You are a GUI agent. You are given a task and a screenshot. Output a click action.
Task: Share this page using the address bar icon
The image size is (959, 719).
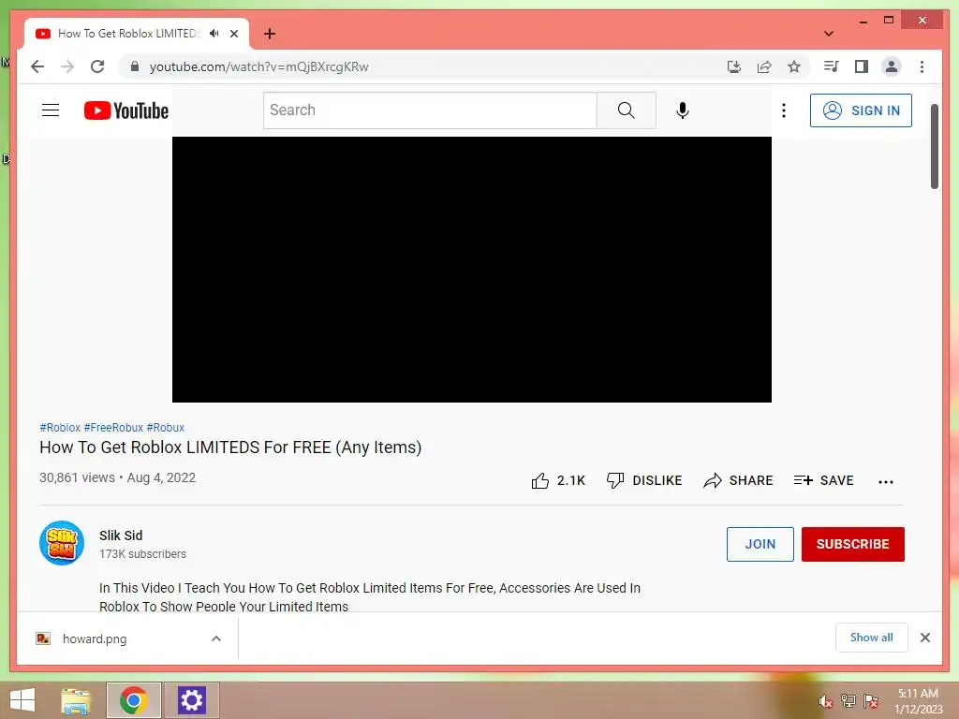pyautogui.click(x=764, y=66)
